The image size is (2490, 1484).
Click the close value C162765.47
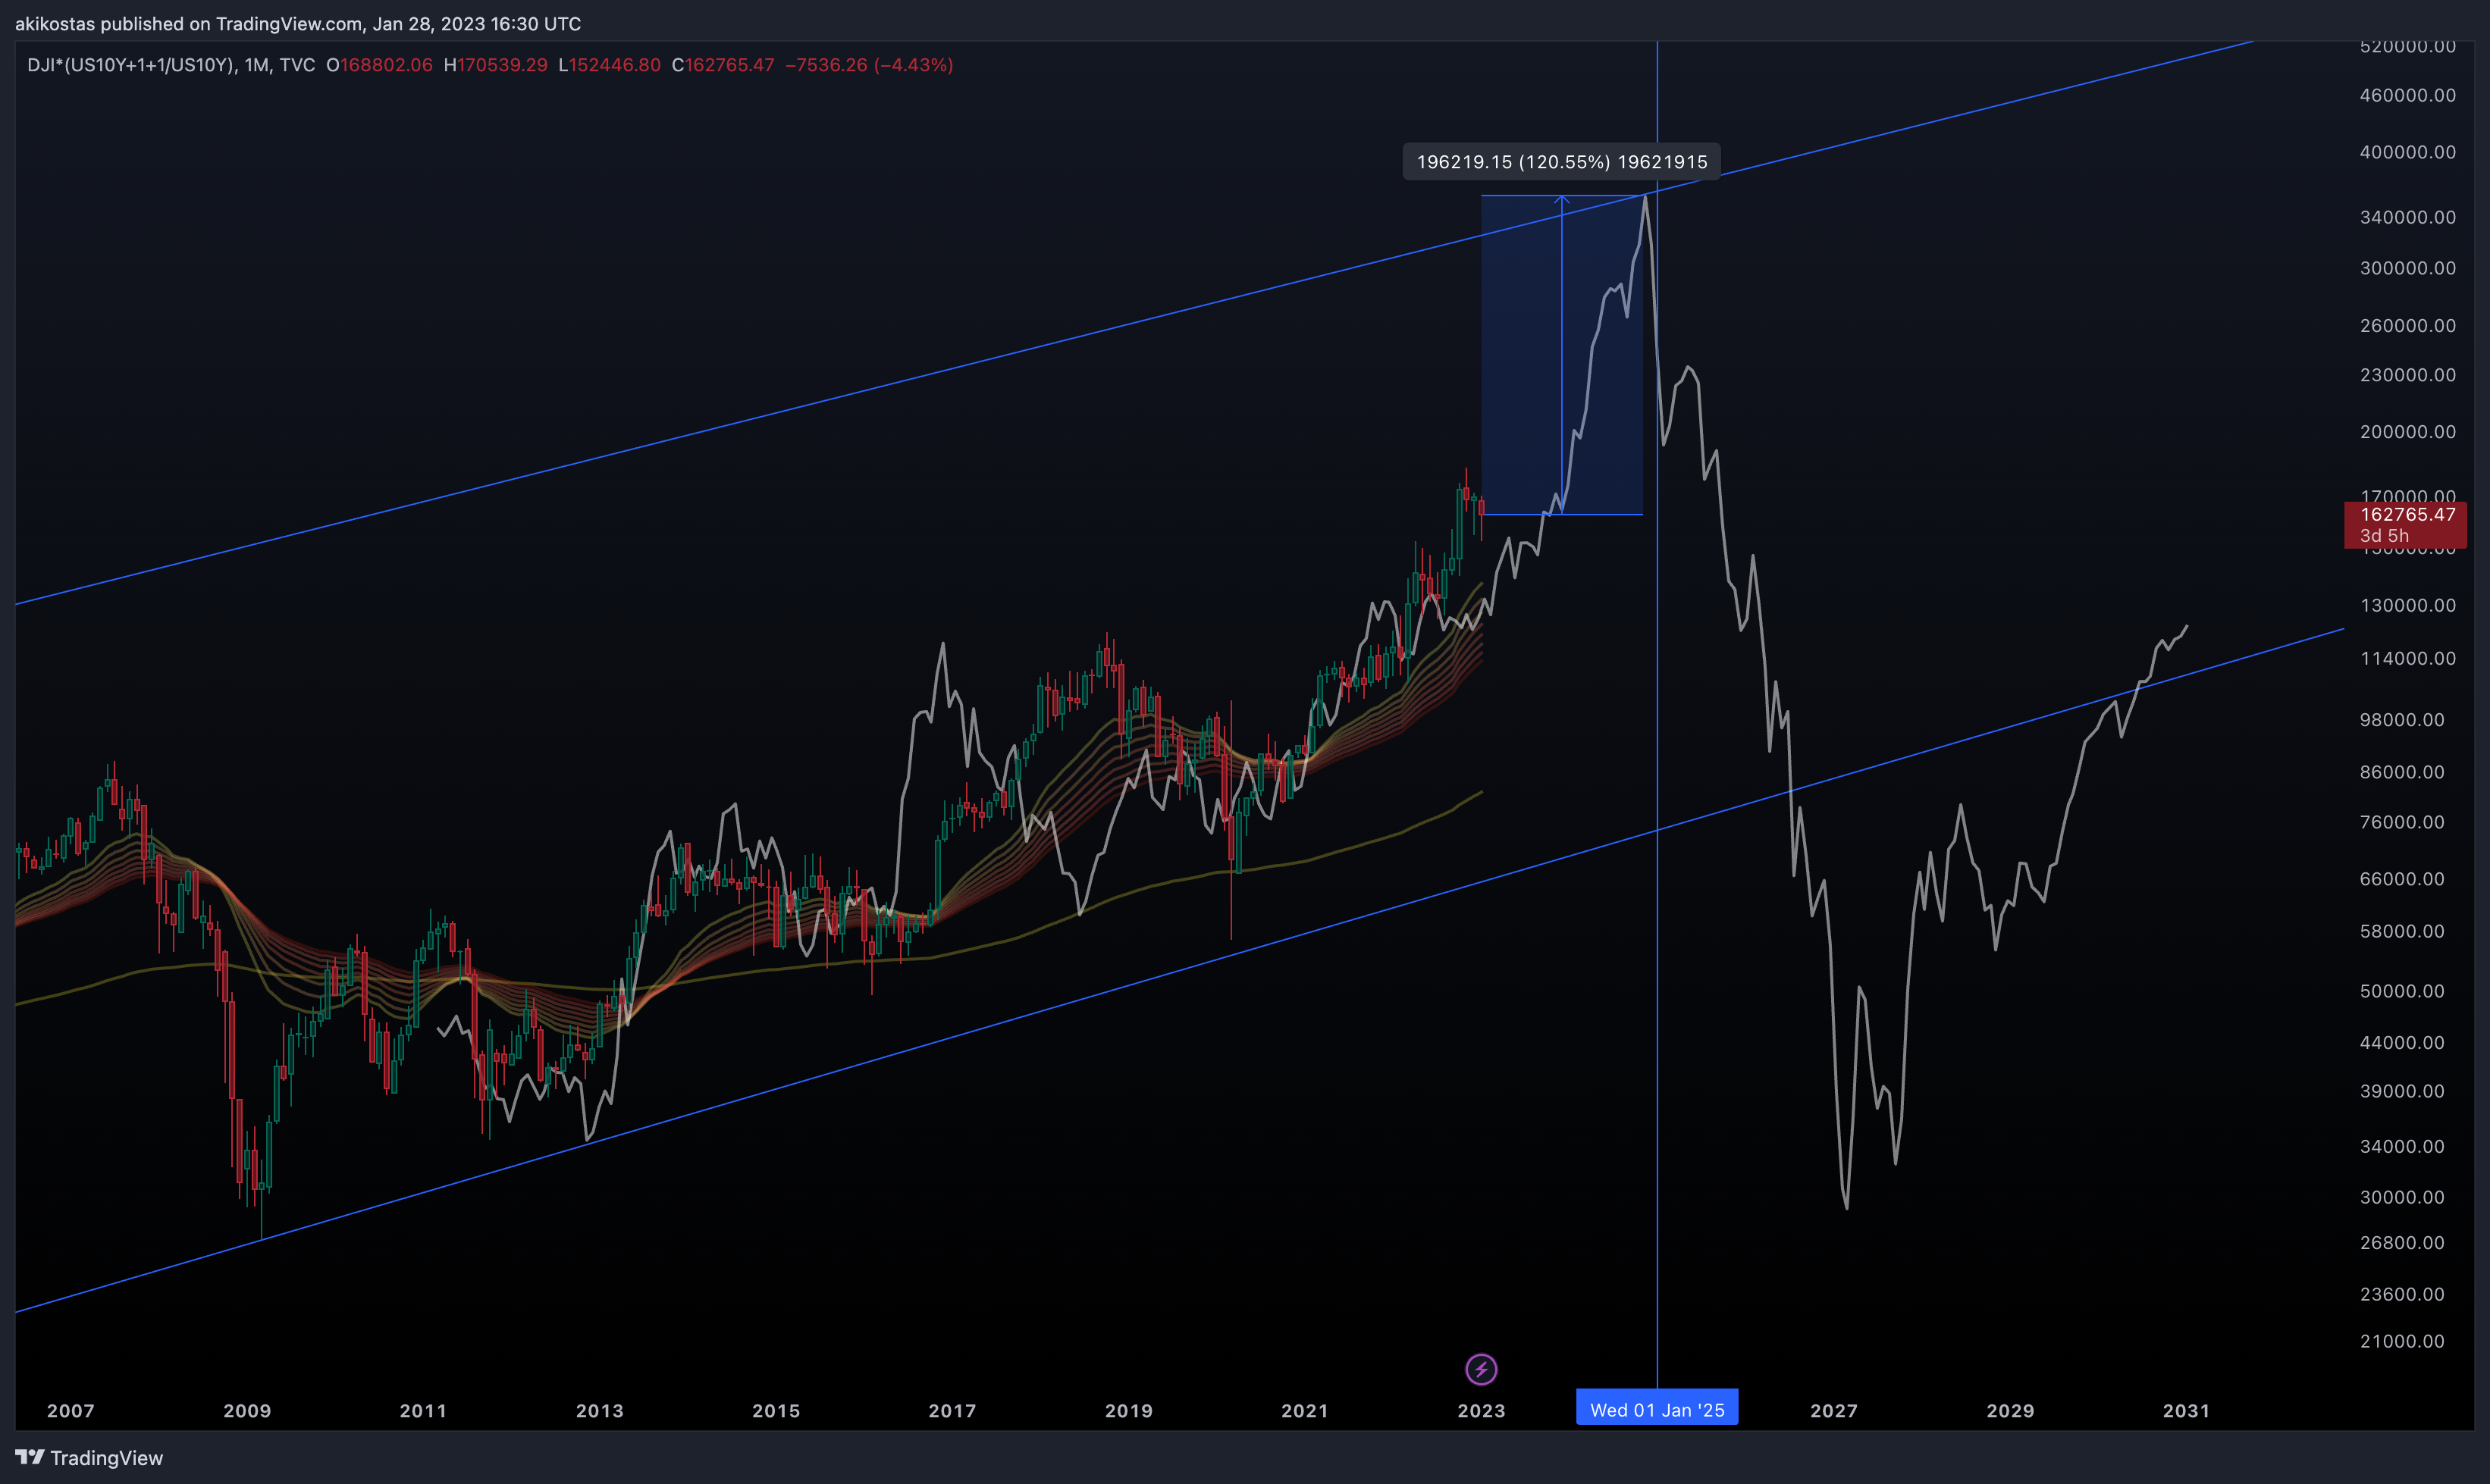click(723, 65)
